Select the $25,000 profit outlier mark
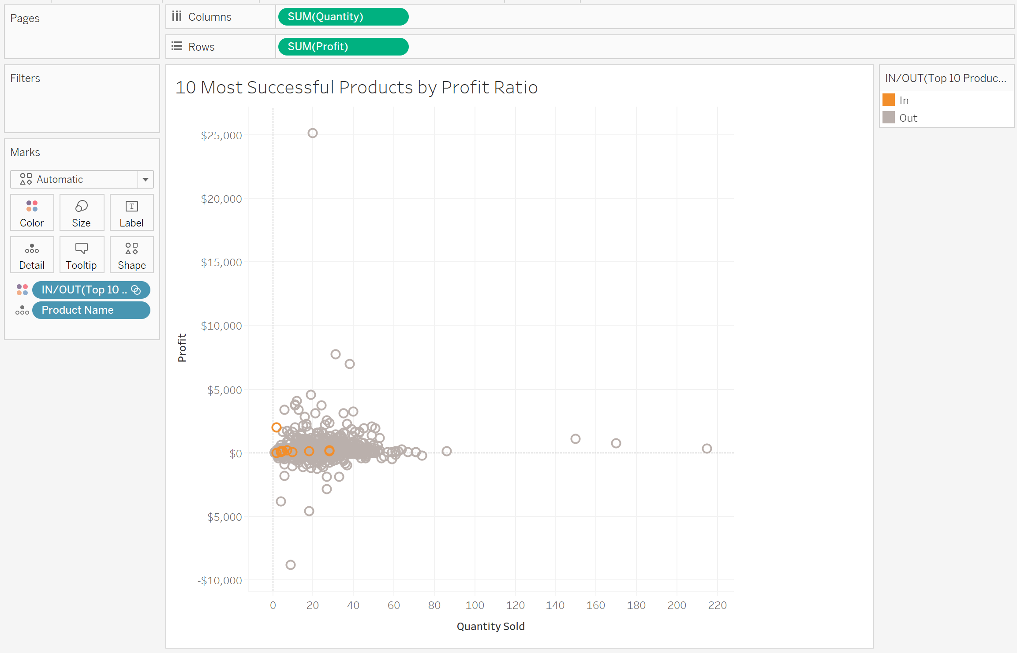1017x653 pixels. [313, 133]
